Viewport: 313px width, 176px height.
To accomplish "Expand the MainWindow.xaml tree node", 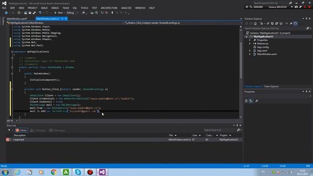I will [x=250, y=54].
